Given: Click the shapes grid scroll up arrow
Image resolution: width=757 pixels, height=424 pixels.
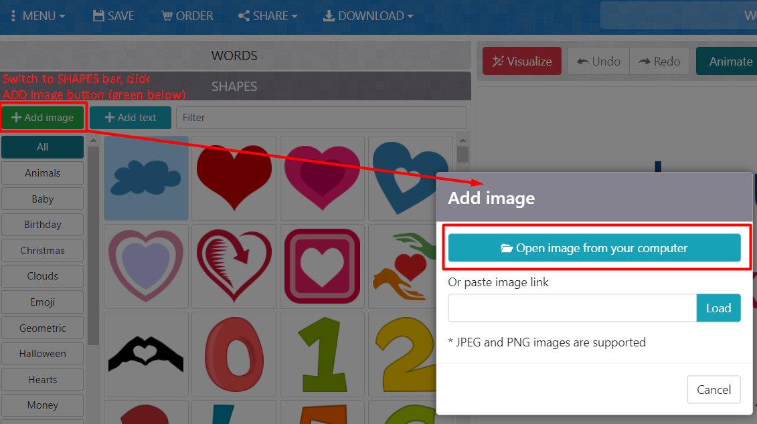Looking at the screenshot, I should pyautogui.click(x=462, y=140).
